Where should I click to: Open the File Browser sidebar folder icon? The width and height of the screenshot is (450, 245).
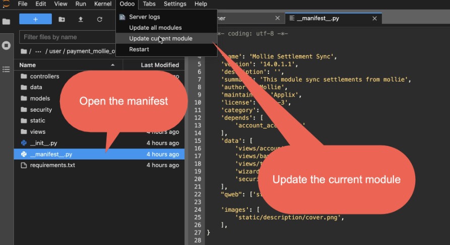point(6,22)
